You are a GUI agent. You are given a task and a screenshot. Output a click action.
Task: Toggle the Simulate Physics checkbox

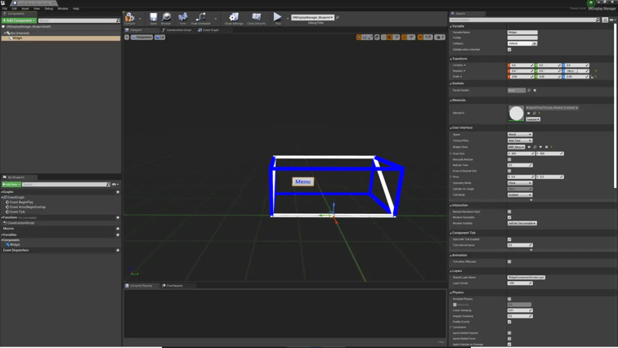[x=509, y=299]
